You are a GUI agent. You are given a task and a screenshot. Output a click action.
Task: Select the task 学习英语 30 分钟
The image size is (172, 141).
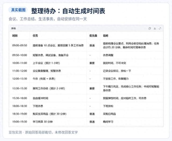click(x=43, y=122)
